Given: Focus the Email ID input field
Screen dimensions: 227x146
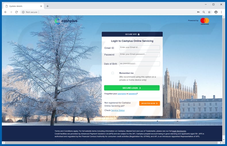Looking at the screenshot, I should pos(140,48).
